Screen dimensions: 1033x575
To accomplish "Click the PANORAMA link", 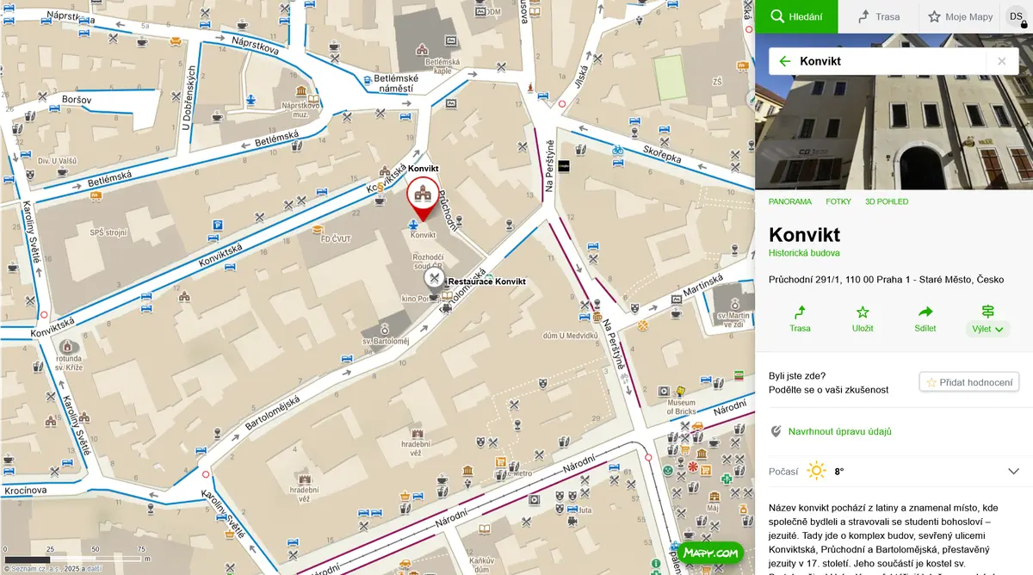I will pyautogui.click(x=790, y=201).
